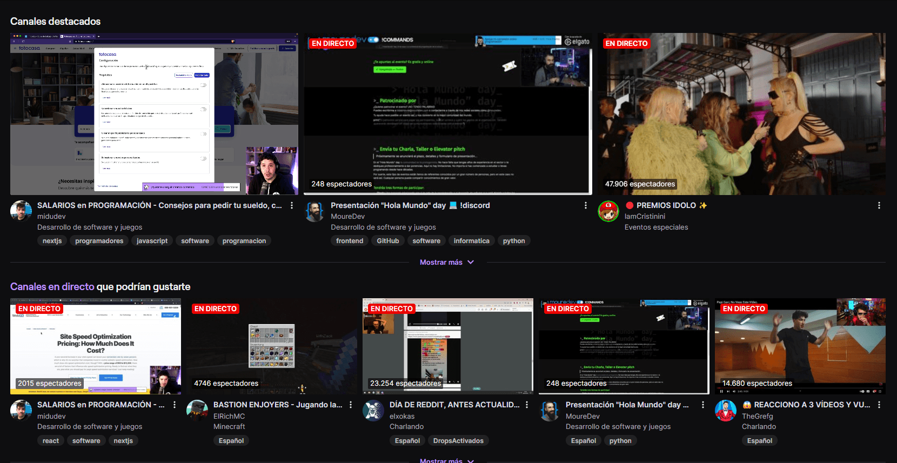This screenshot has width=897, height=463.
Task: Select the javascript tag
Action: (x=152, y=241)
